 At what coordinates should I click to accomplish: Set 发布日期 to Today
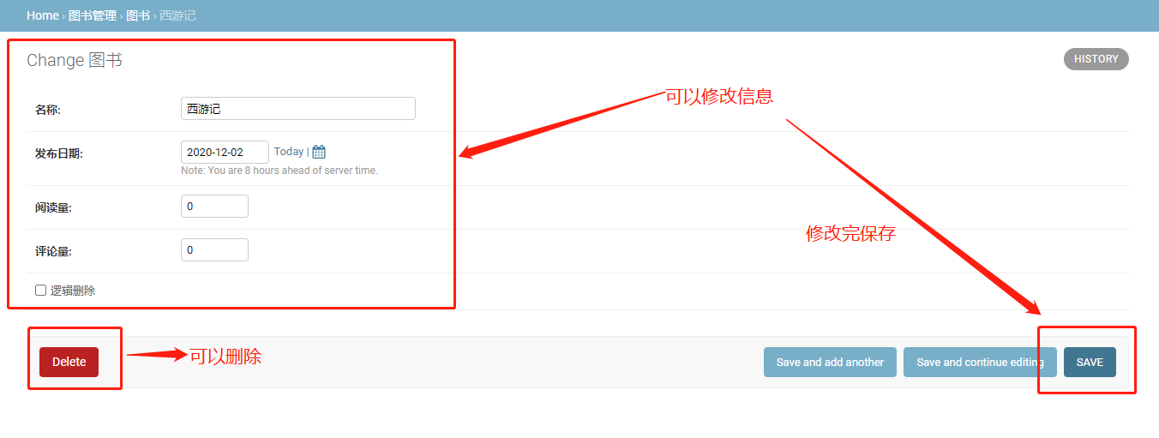click(289, 152)
